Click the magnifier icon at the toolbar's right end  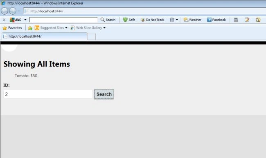point(258,20)
